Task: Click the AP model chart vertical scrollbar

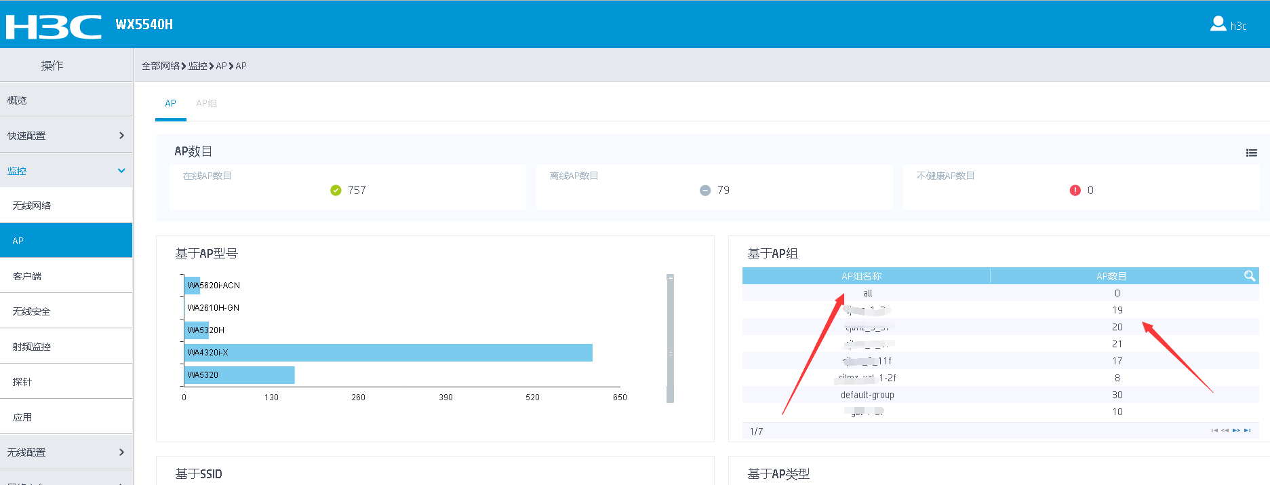Action: coord(670,338)
